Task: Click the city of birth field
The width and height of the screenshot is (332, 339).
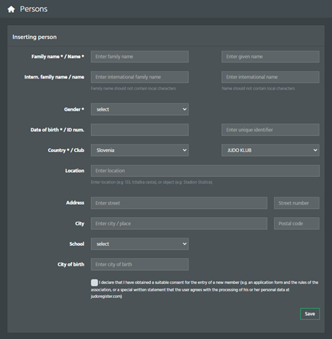Action: (x=140, y=264)
